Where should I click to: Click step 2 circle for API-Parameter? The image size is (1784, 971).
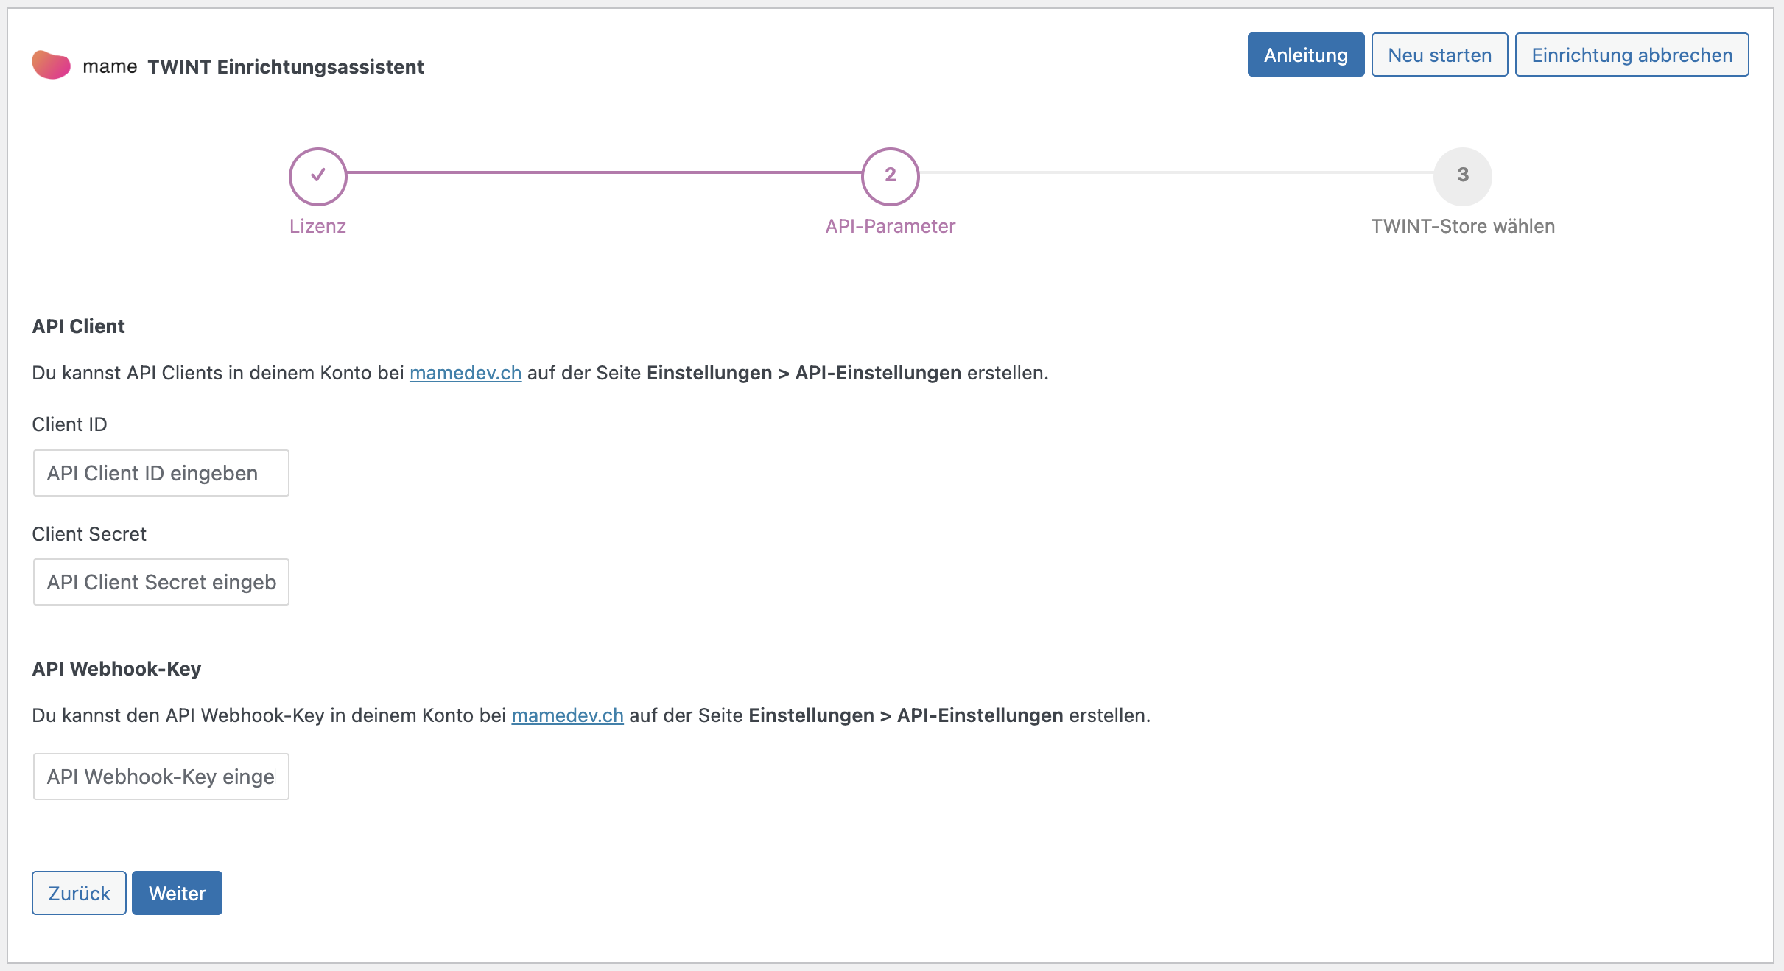pyautogui.click(x=890, y=175)
